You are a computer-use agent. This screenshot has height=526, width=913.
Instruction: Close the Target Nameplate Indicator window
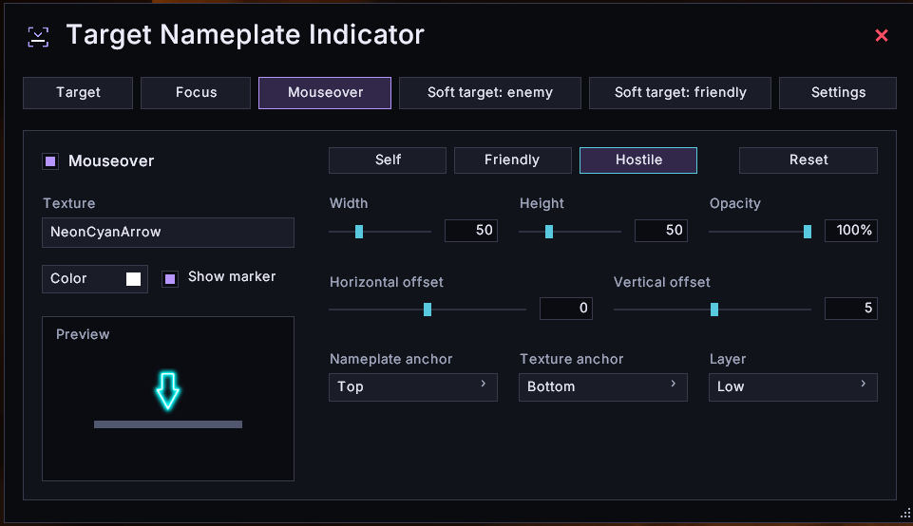tap(882, 35)
